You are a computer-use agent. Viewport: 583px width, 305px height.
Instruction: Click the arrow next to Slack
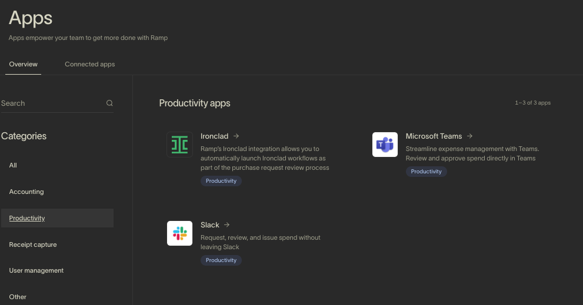click(x=227, y=224)
